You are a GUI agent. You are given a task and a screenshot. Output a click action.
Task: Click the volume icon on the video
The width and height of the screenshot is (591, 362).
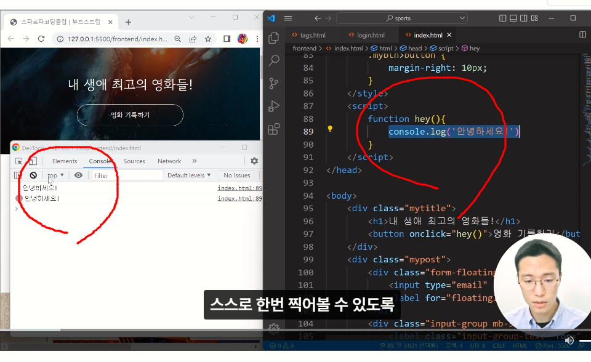pyautogui.click(x=569, y=340)
